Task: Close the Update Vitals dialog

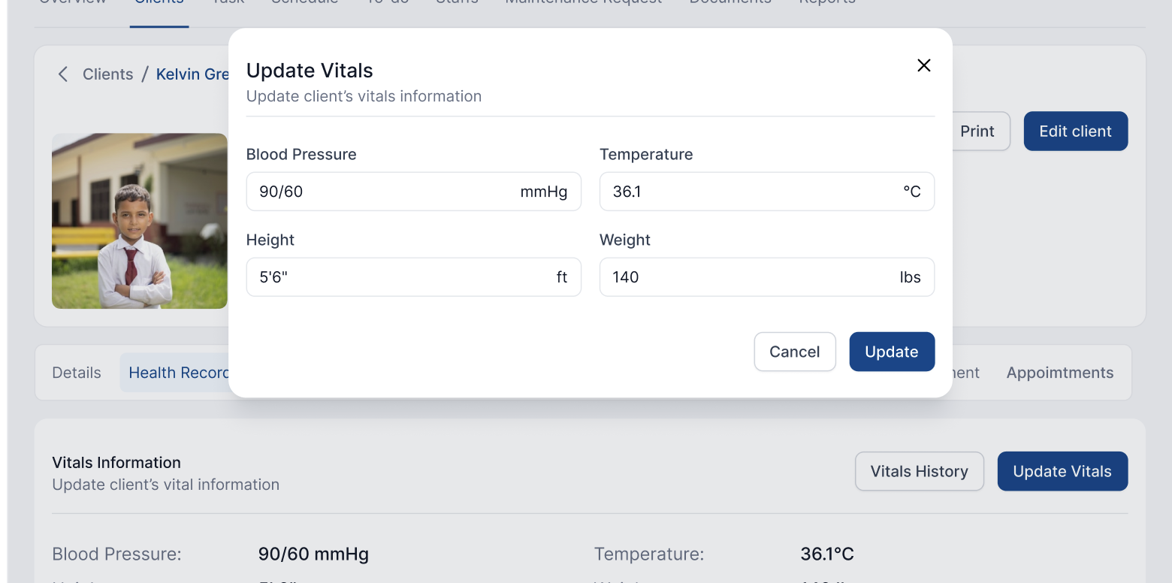Action: (x=924, y=65)
